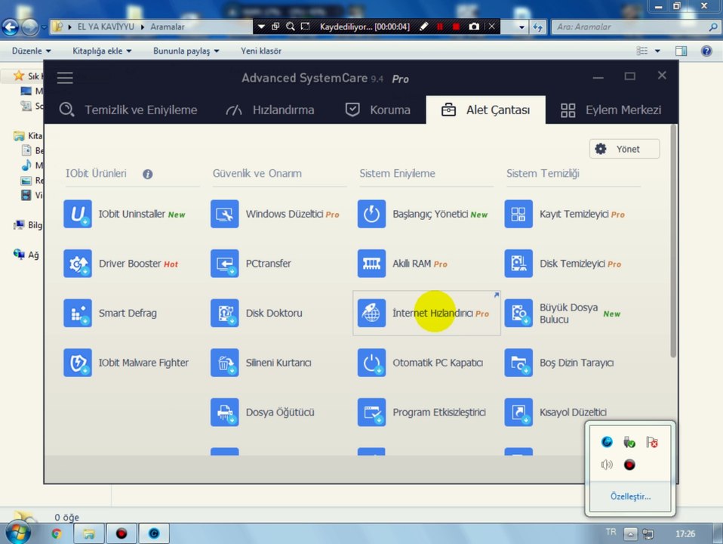This screenshot has width=723, height=544.
Task: Click the recorder pencil annotate icon
Action: coord(423,26)
